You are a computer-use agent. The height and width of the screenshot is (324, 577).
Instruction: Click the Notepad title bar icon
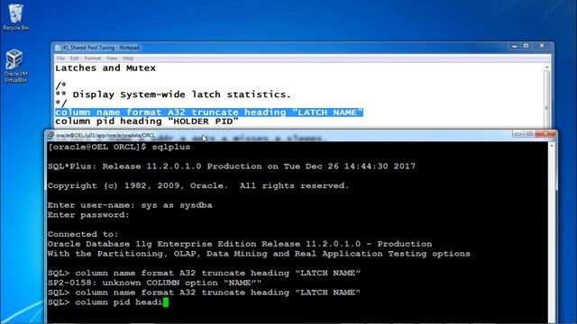(x=58, y=48)
